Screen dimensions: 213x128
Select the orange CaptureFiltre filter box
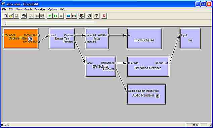click(x=21, y=39)
